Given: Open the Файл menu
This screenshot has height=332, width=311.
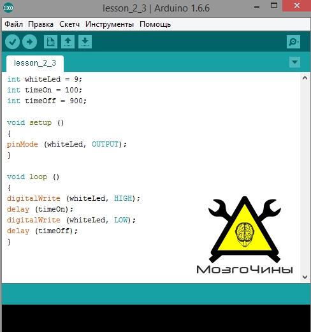Looking at the screenshot, I should (13, 24).
